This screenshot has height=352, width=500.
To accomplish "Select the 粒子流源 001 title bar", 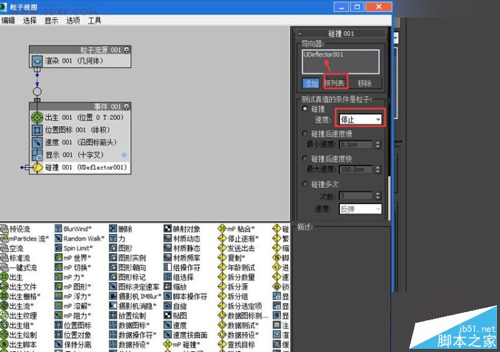I will tap(80, 50).
